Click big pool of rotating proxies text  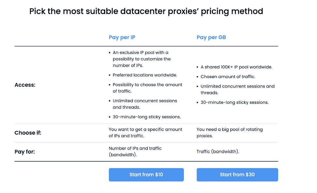click(x=230, y=133)
